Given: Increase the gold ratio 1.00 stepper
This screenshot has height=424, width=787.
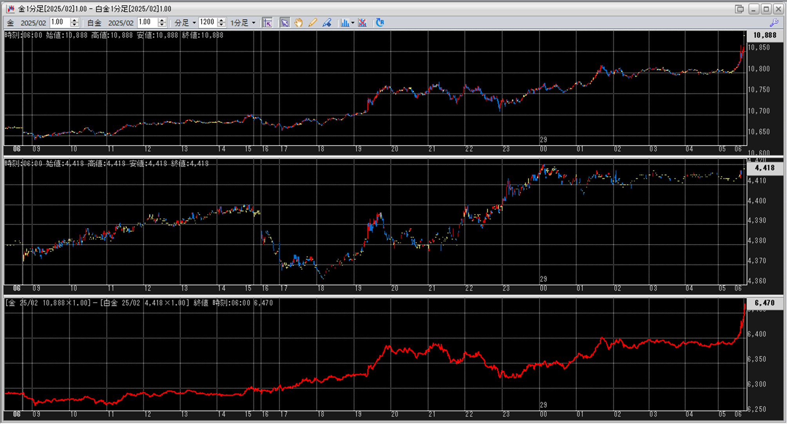Looking at the screenshot, I should 74,20.
